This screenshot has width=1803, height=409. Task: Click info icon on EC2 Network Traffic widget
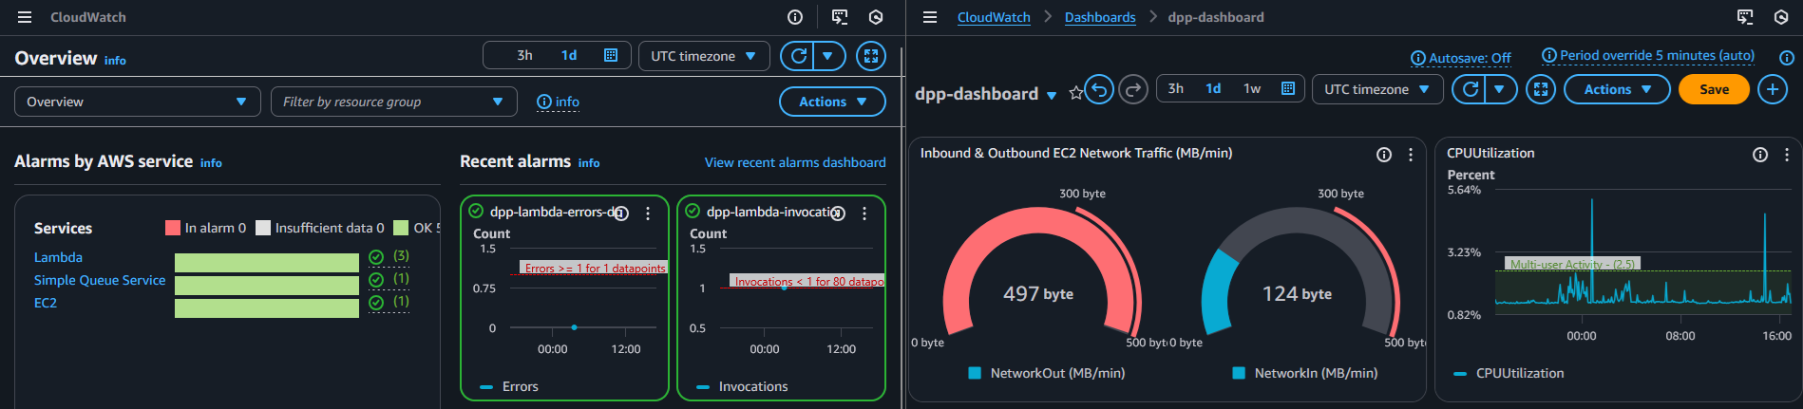tap(1384, 155)
